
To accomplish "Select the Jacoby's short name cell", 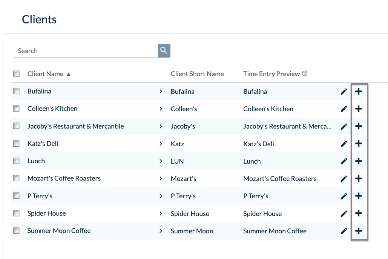I will 183,126.
